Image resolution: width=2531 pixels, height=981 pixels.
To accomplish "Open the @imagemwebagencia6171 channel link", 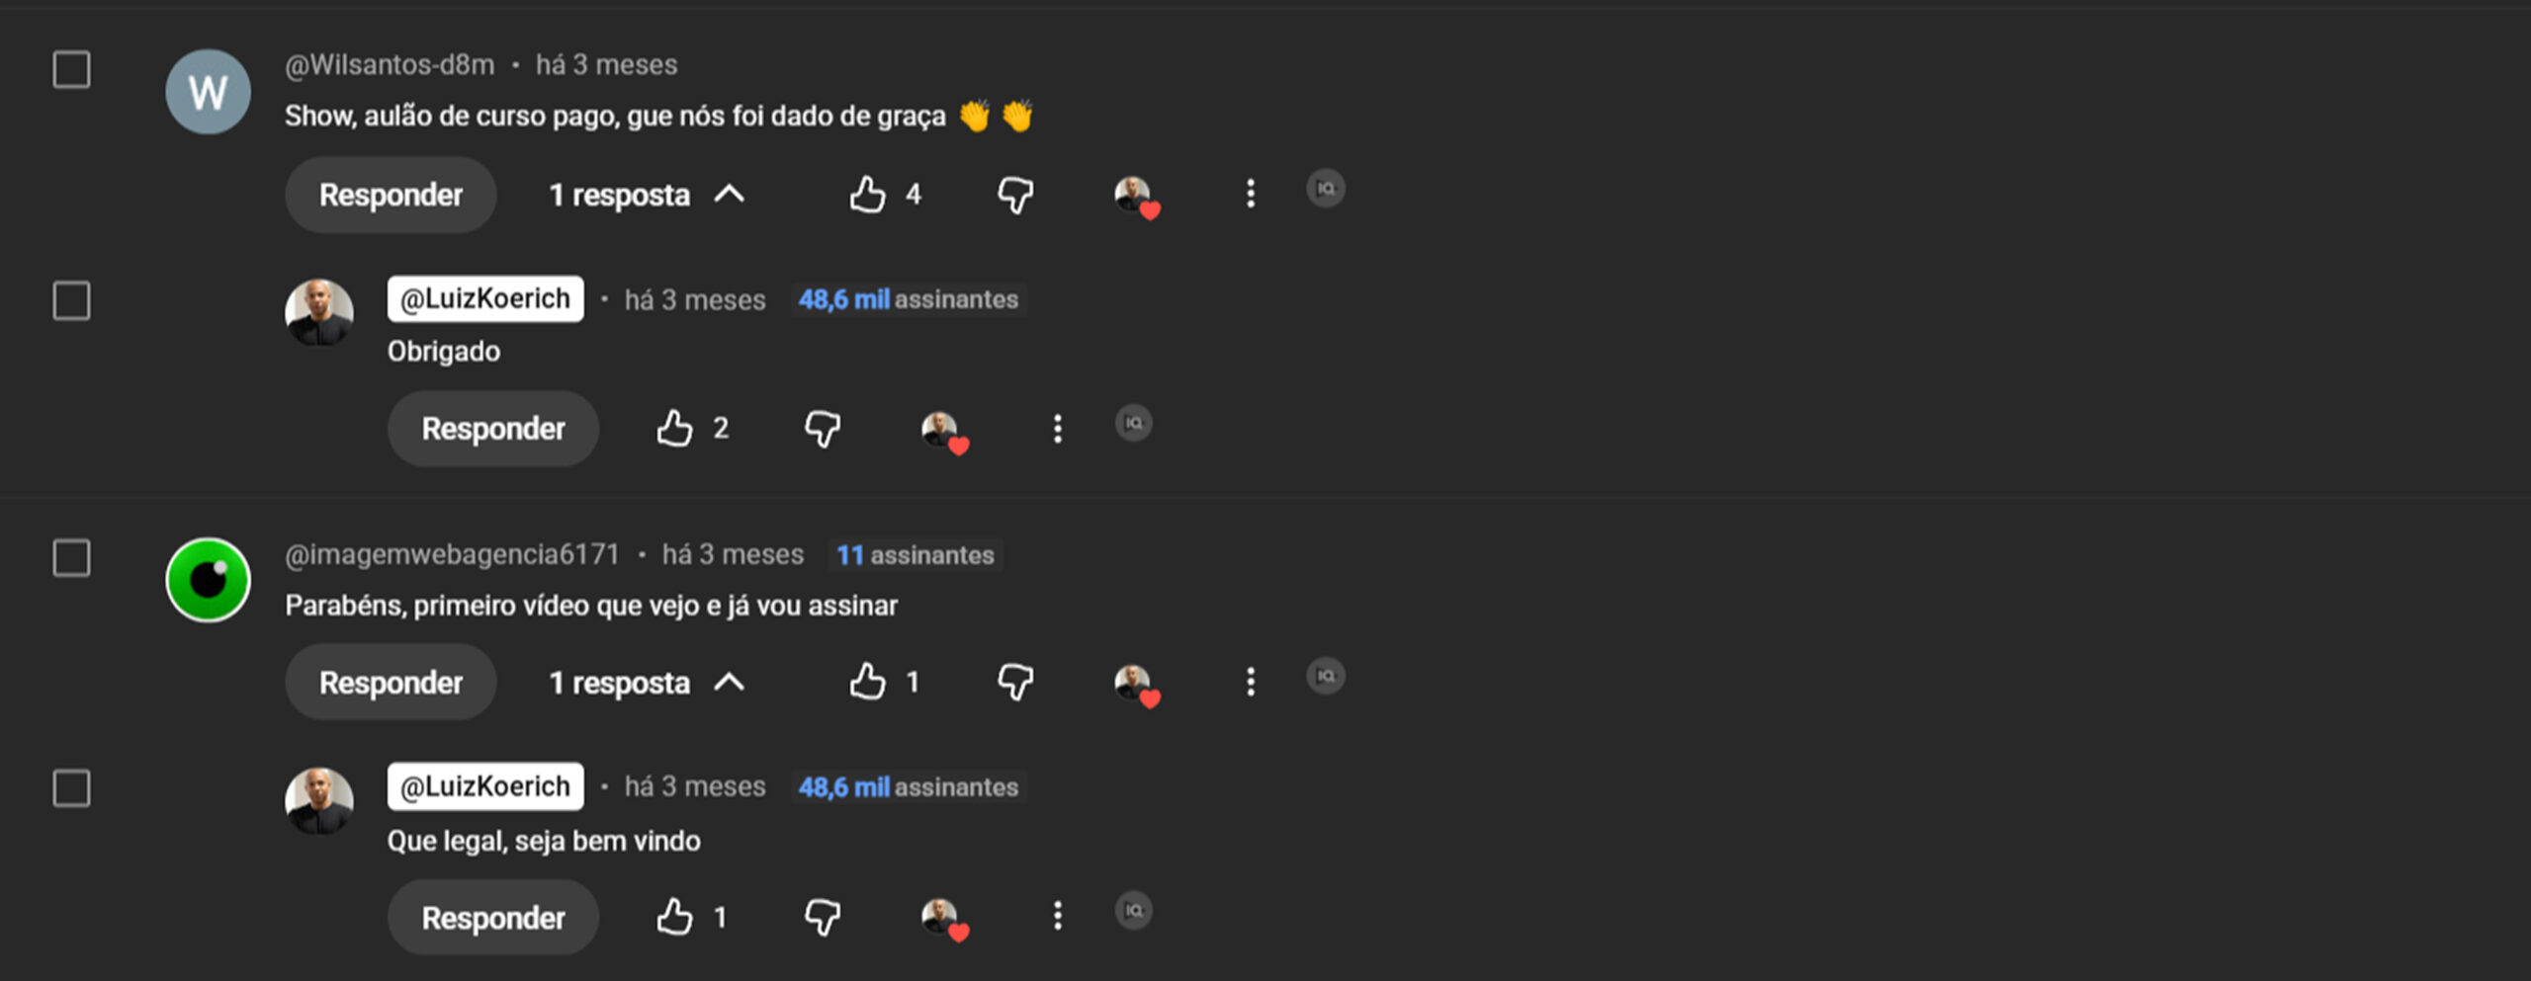I will pos(452,554).
